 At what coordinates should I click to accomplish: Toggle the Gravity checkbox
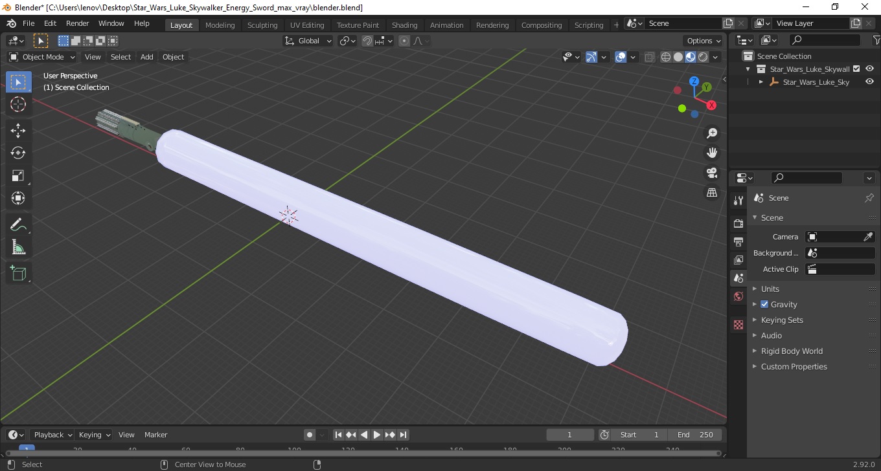click(764, 304)
